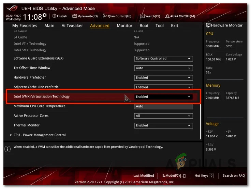The height and width of the screenshot is (189, 251).
Task: Open Qfan Control fan icon
Action: (x=105, y=16)
